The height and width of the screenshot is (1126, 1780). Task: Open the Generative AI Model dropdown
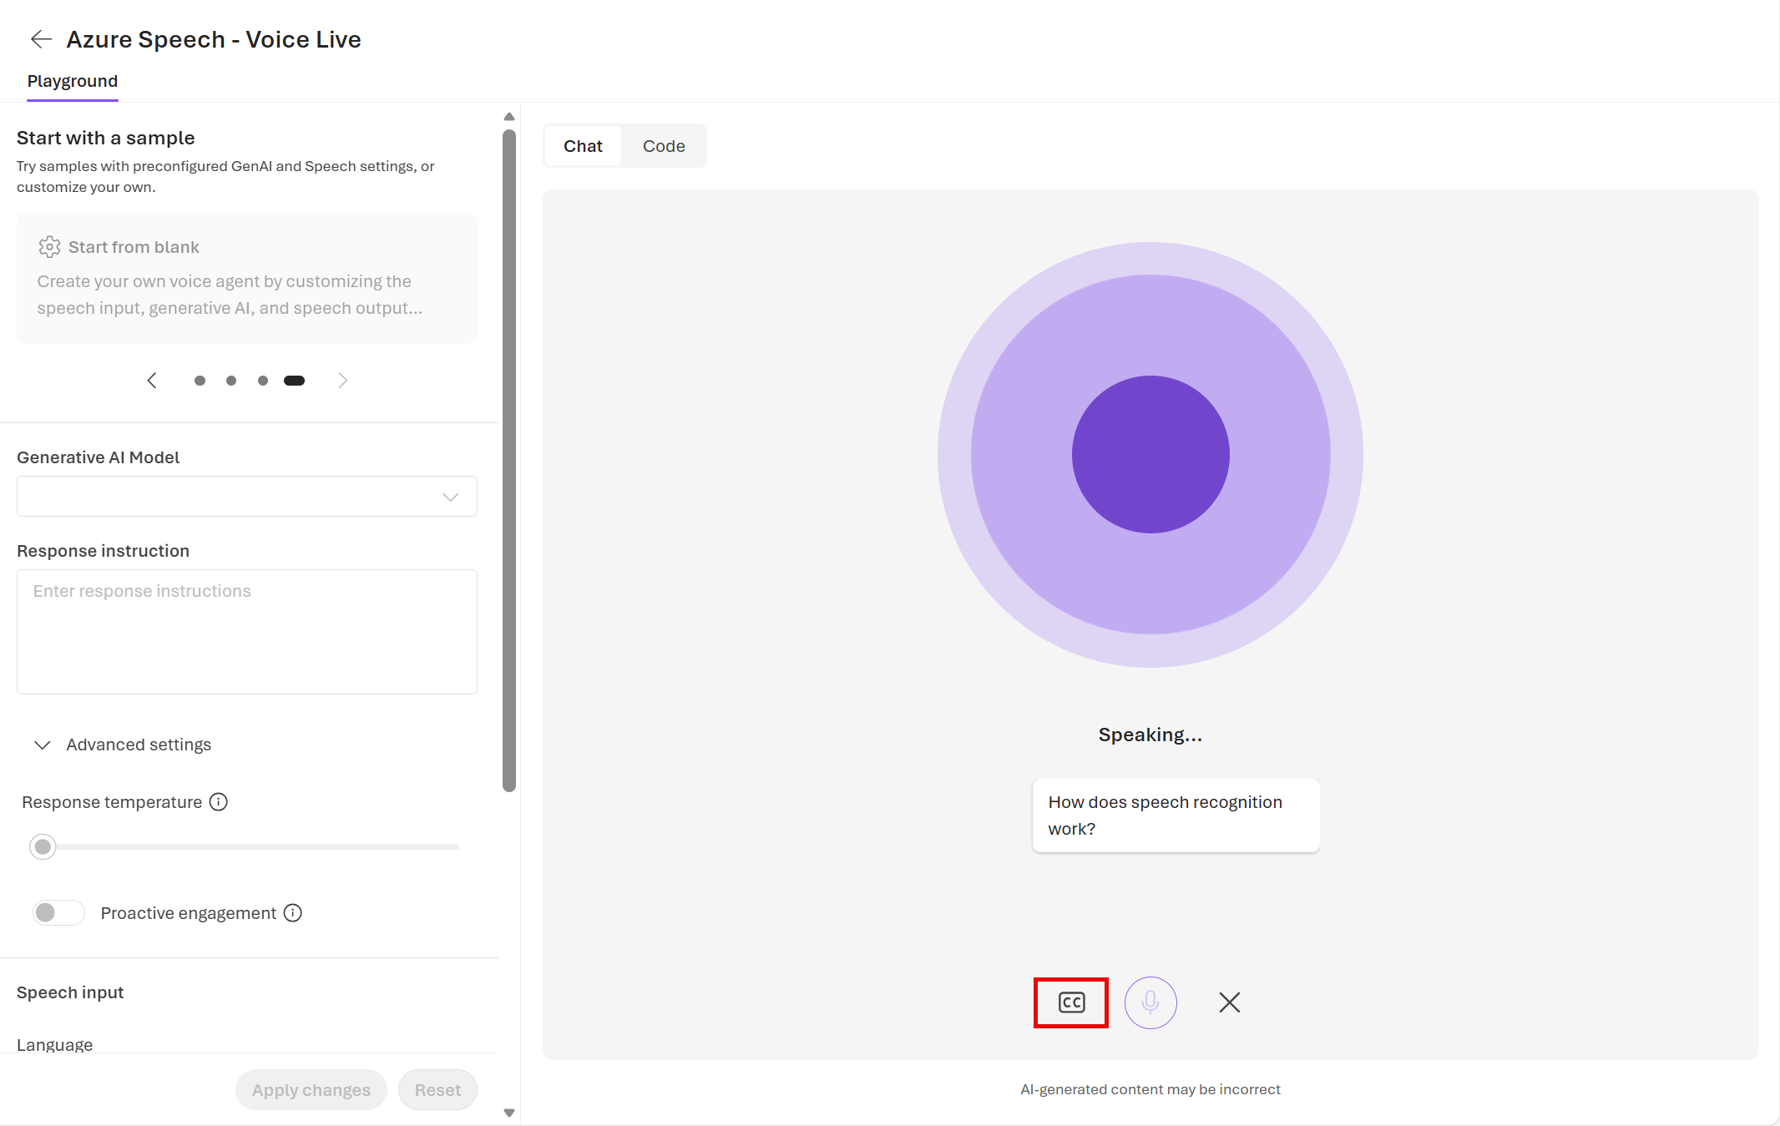(247, 497)
